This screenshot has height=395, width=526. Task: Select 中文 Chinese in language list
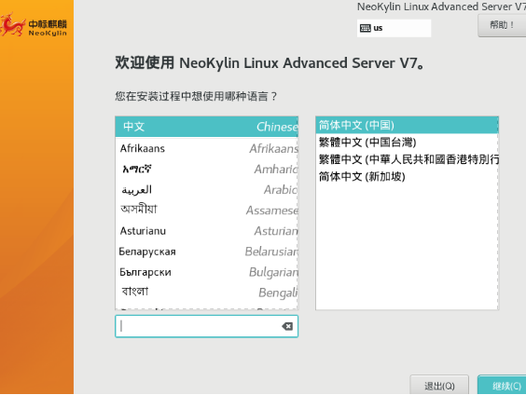[x=207, y=127]
